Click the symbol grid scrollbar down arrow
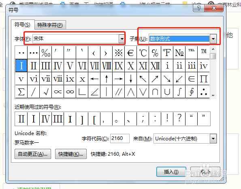 tap(213, 96)
